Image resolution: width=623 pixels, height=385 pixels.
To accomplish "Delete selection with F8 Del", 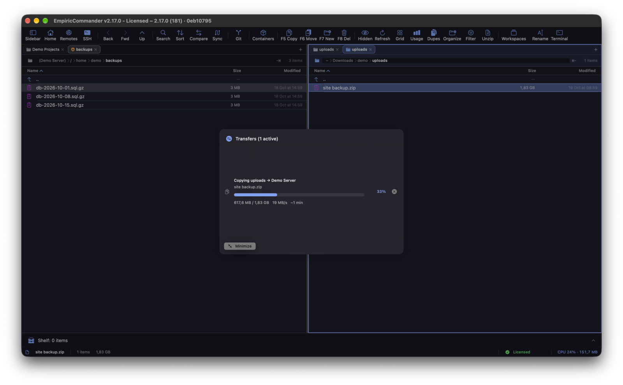I will 344,35.
